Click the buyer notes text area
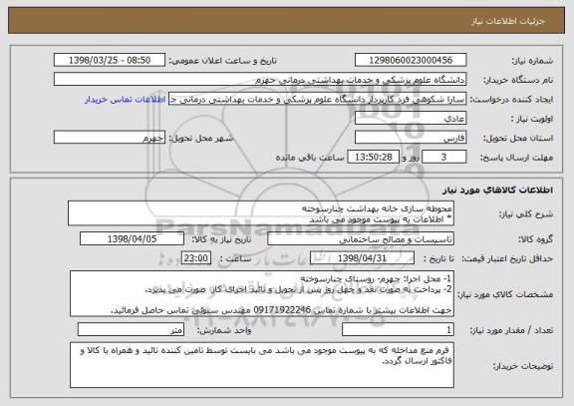Image resolution: width=574 pixels, height=406 pixels. (262, 365)
